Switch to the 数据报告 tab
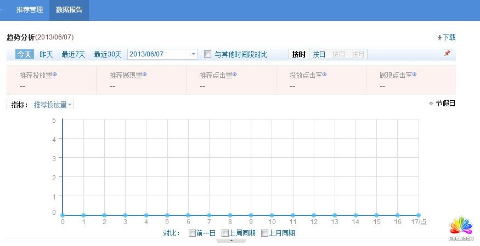 pos(69,10)
